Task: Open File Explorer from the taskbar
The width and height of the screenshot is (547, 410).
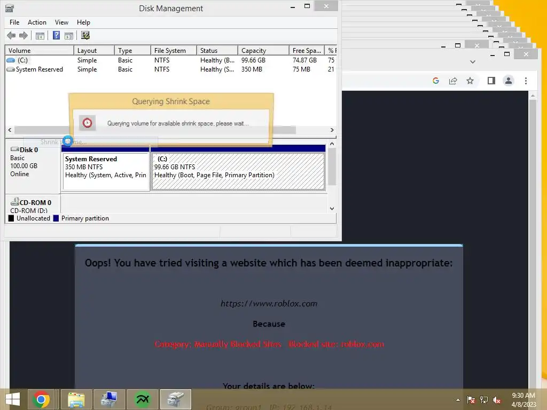Action: coord(76,399)
